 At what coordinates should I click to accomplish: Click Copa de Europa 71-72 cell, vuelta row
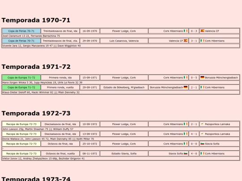point(22,88)
